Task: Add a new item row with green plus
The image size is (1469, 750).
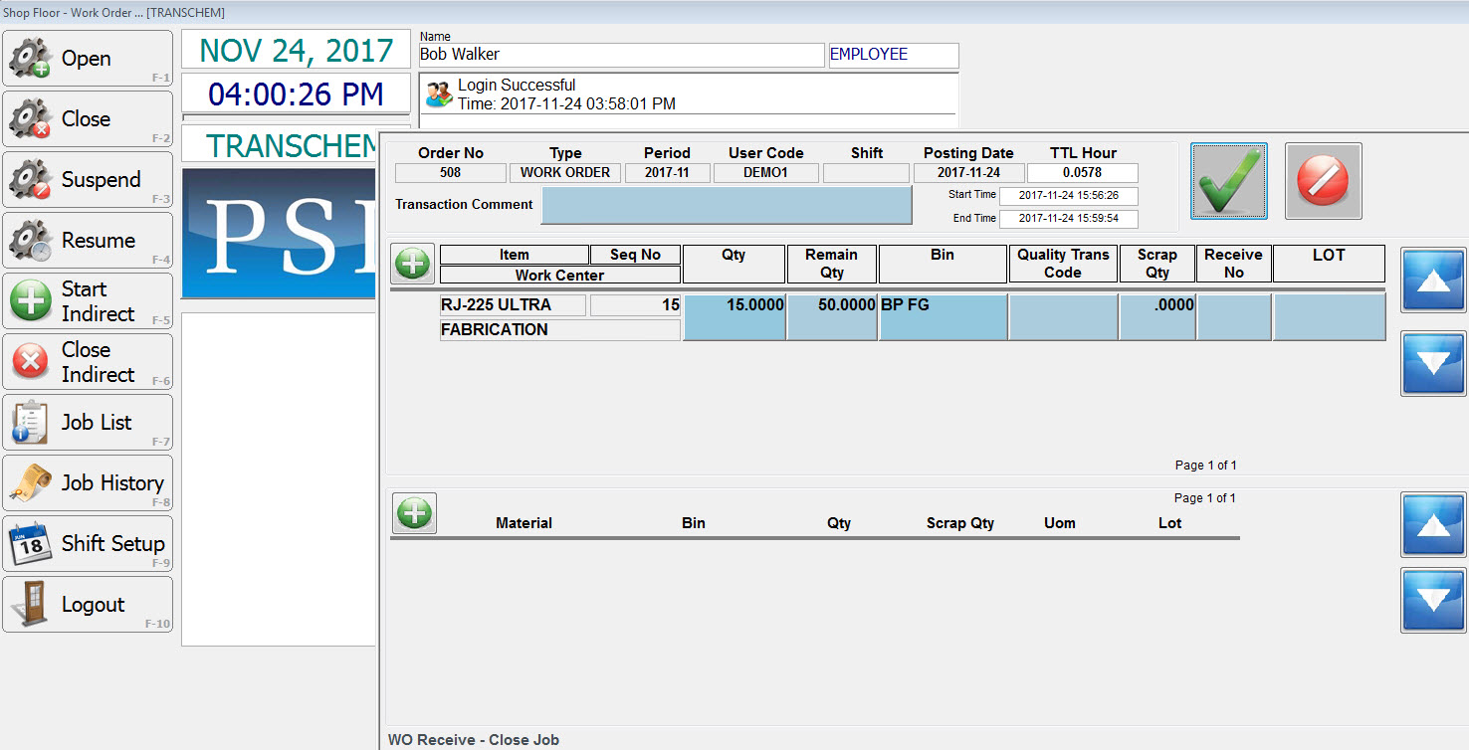Action: (x=412, y=264)
